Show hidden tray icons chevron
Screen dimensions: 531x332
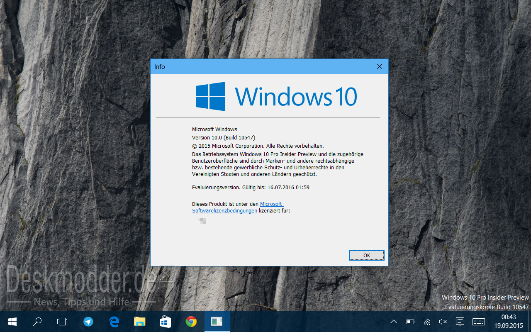pos(394,322)
